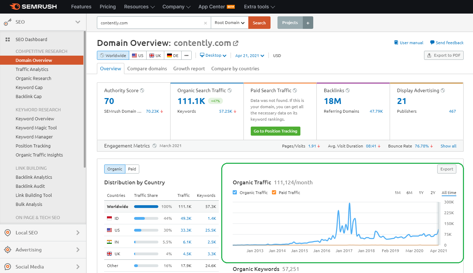Click the Advertising target icon
Viewport: 473px width, 273px height.
[8, 250]
